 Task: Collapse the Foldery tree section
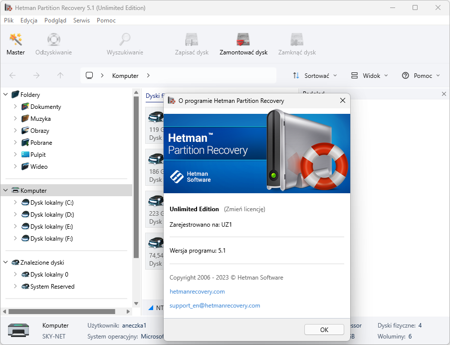click(x=5, y=94)
